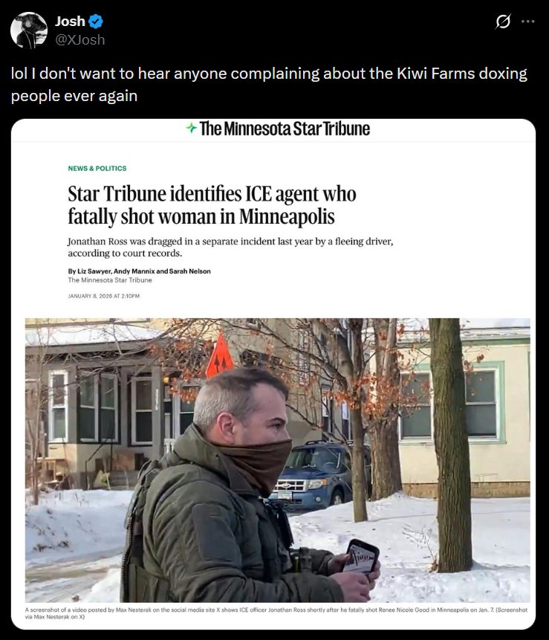Open Josh's profile avatar
Image resolution: width=549 pixels, height=640 pixels.
(x=29, y=30)
